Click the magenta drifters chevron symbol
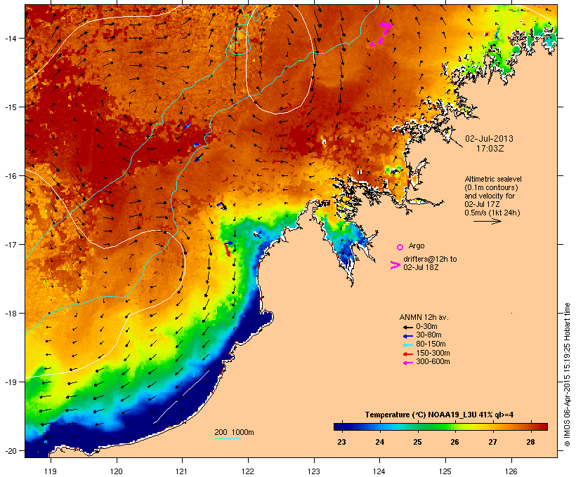The height and width of the screenshot is (477, 576). 395,265
